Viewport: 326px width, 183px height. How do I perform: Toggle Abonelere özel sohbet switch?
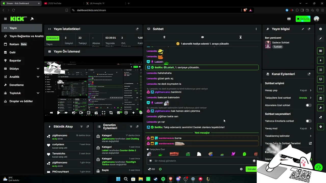[308, 105]
